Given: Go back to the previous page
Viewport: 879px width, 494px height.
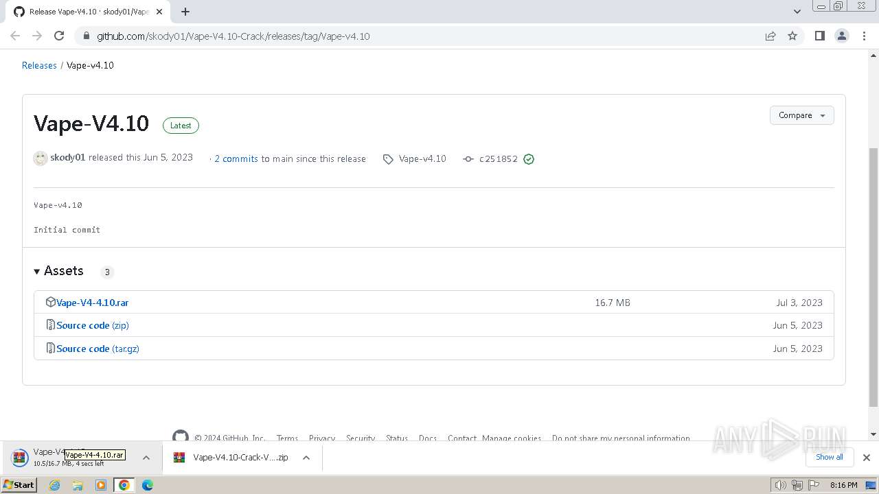Looking at the screenshot, I should [x=15, y=36].
